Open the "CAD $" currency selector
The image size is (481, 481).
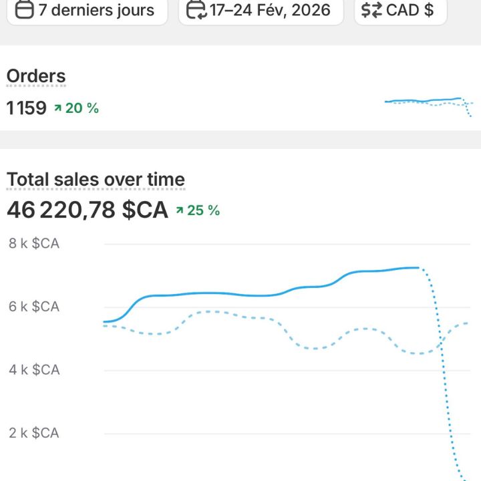[399, 10]
